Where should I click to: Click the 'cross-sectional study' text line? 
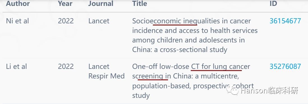(x=194, y=49)
